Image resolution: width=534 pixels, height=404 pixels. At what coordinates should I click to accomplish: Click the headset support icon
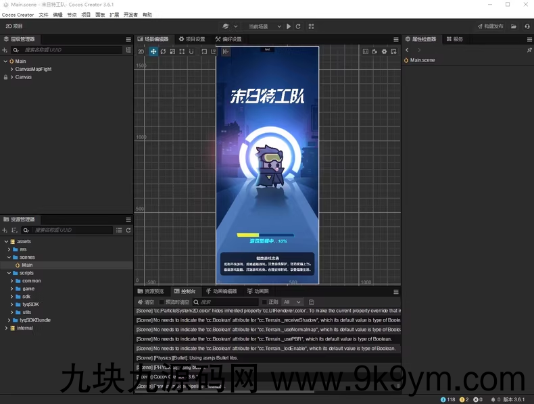[527, 26]
